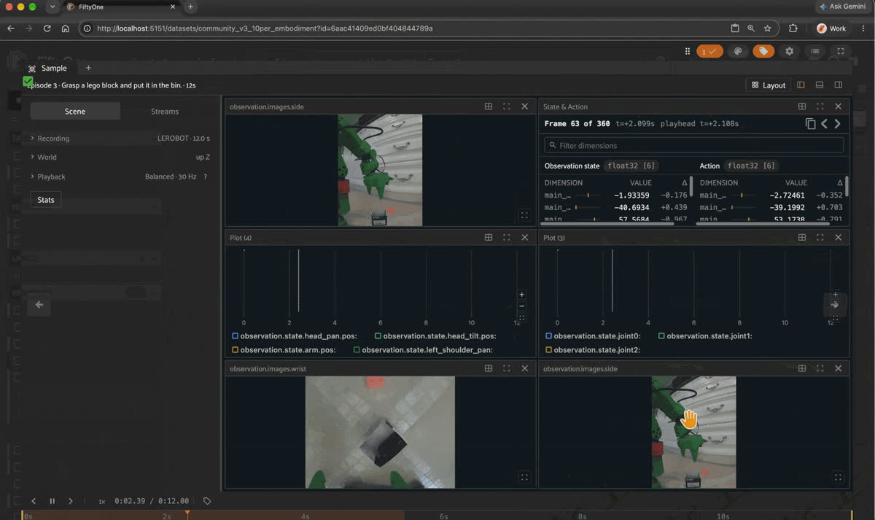Click the top toolbar fullscreen icon
The height and width of the screenshot is (520, 875).
pos(841,51)
